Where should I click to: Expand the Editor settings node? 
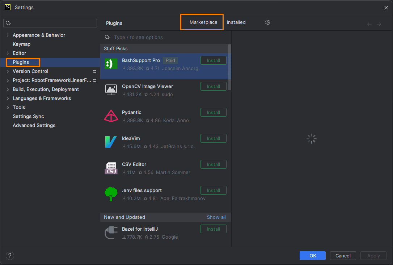click(8, 53)
